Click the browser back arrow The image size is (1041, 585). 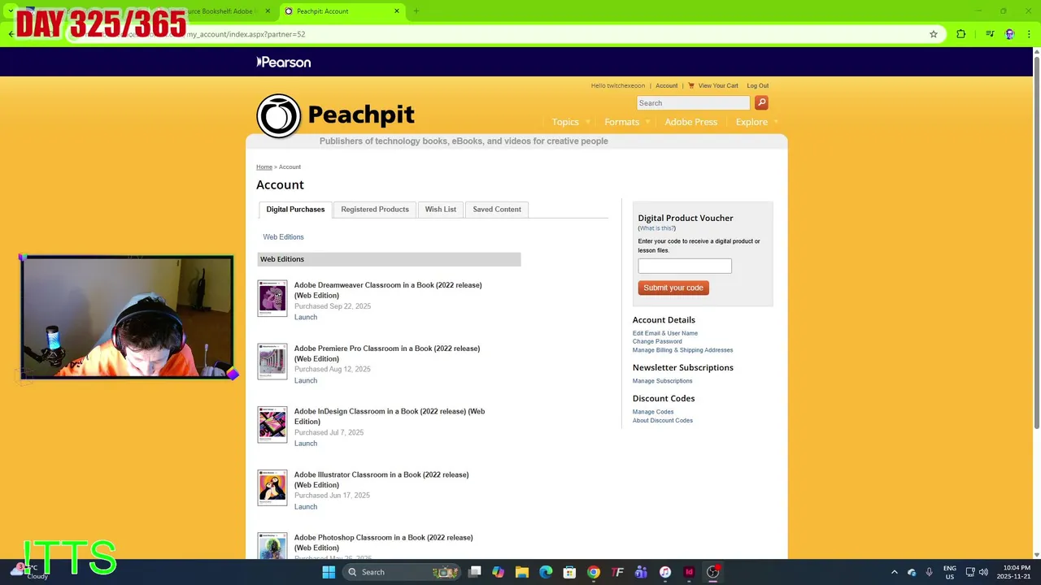[11, 34]
